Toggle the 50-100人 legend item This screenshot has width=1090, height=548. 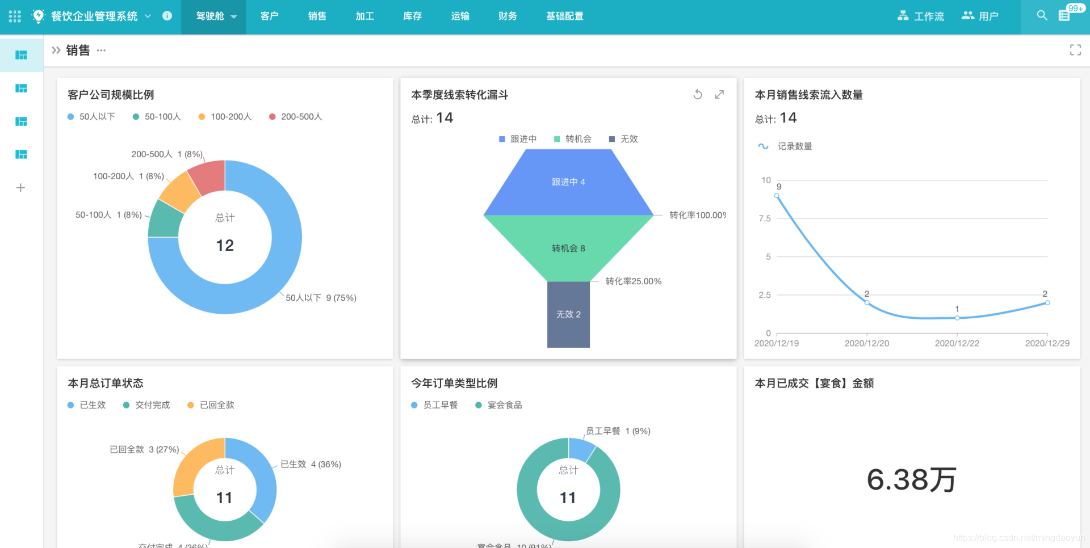157,116
